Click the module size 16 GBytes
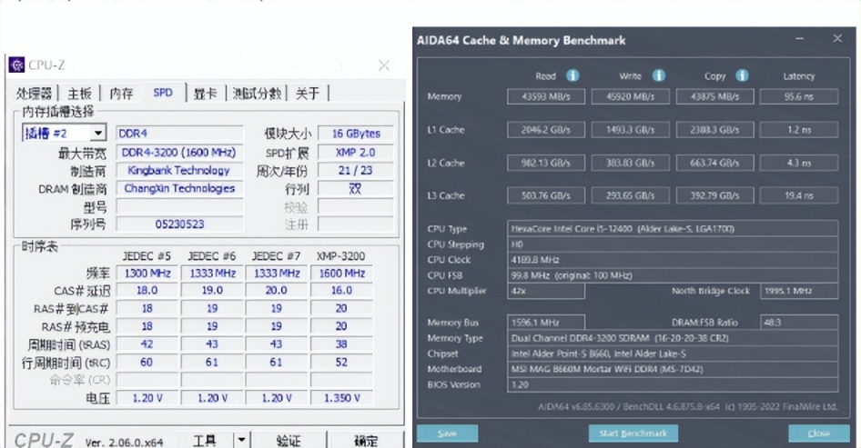This screenshot has height=448, width=861. coord(356,134)
